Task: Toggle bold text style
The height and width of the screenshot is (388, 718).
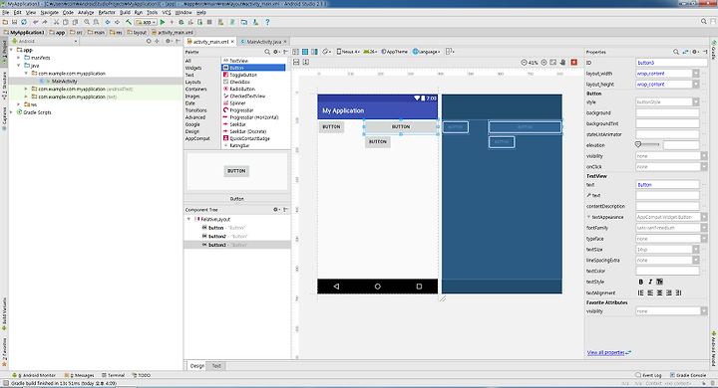Action: [641, 282]
